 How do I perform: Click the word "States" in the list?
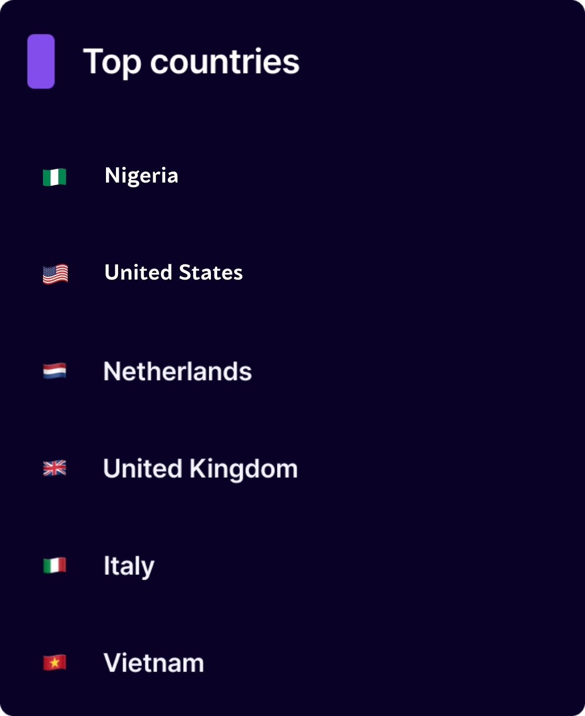[x=211, y=273]
